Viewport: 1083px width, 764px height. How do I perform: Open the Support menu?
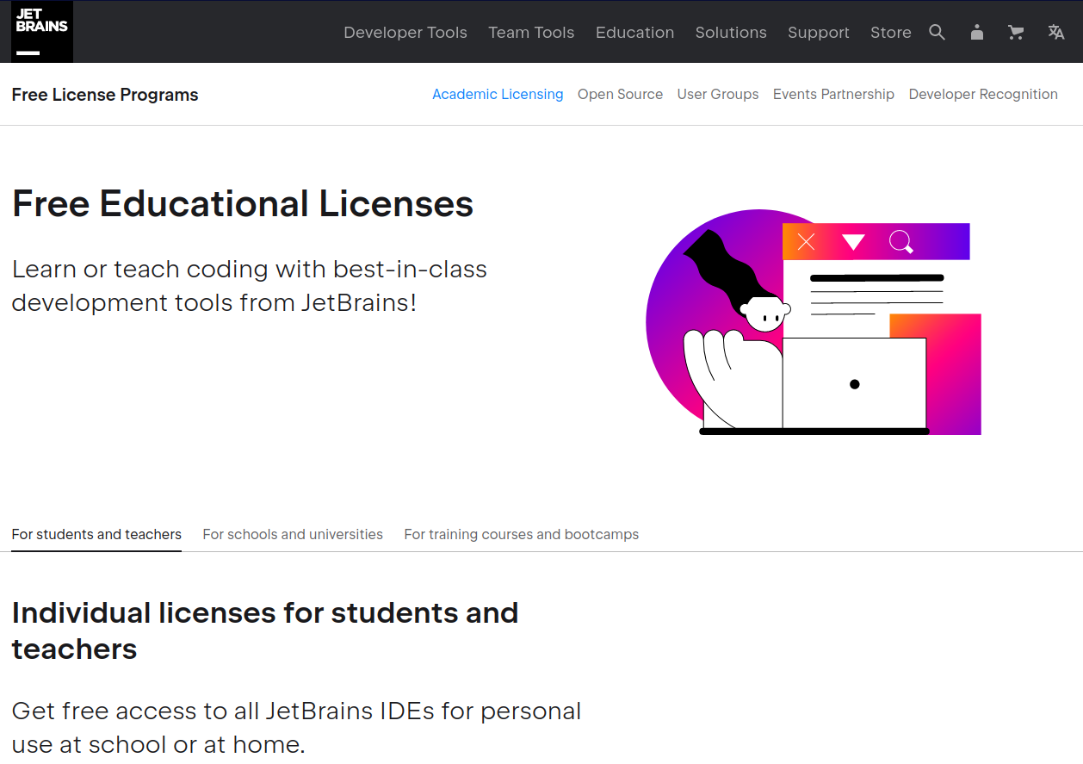click(x=819, y=33)
